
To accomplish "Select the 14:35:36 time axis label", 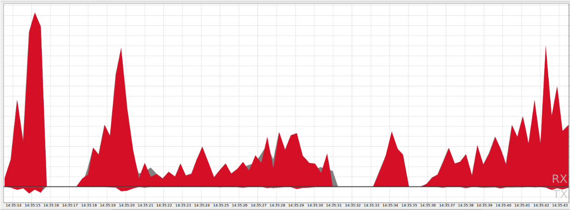I will [428, 205].
